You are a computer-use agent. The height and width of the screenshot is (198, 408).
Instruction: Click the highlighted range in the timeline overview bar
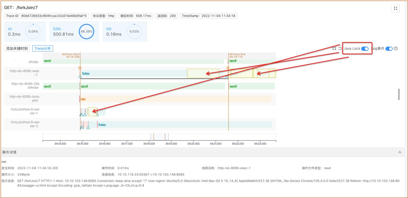click(159, 137)
